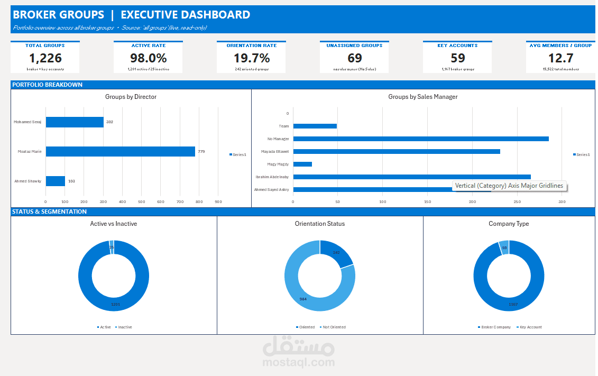Click Series1 legend in Groups by Director chart
Viewport: 598px width, 376px height.
click(238, 154)
